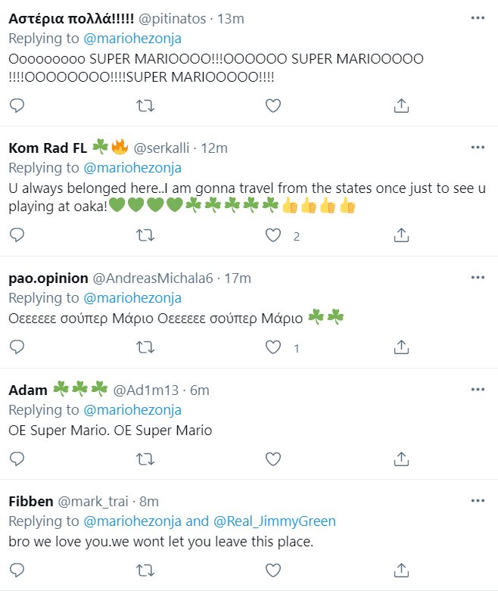Open @mariohezonja link in Adam's tweet
This screenshot has width=498, height=591.
click(132, 410)
